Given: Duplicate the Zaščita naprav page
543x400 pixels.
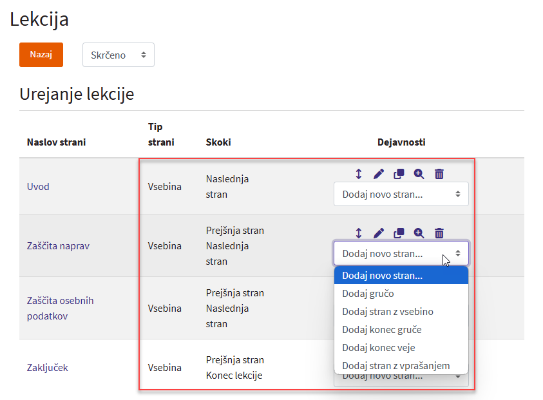Looking at the screenshot, I should click(399, 233).
